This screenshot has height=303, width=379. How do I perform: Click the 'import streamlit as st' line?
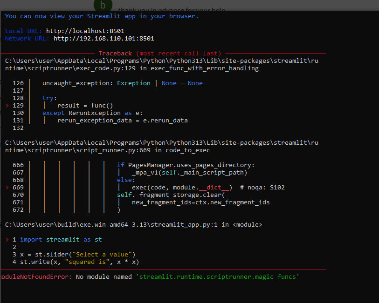[61, 240]
